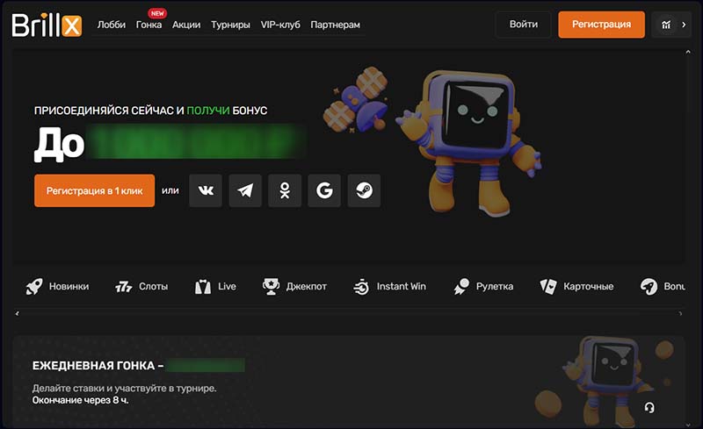Image resolution: width=703 pixels, height=429 pixels.
Task: Select the Джекпот category label
Action: coord(306,286)
